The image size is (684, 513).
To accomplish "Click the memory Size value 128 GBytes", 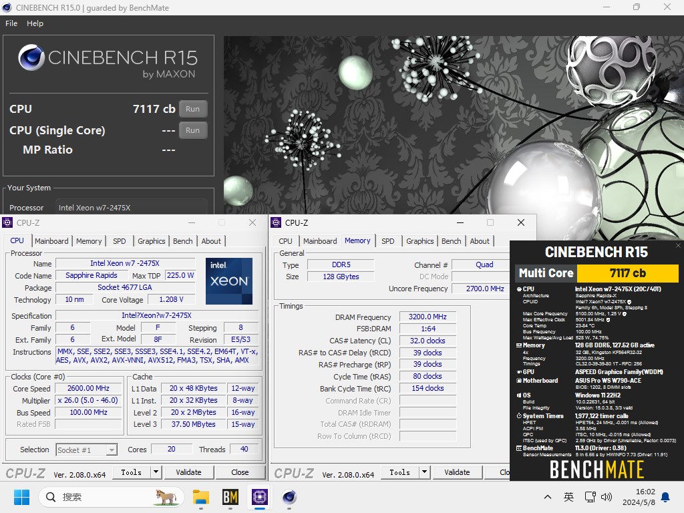I will tap(341, 277).
